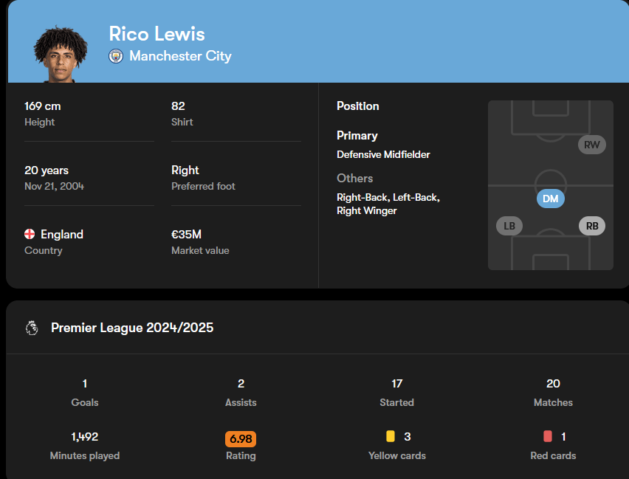Select the RW position badge on pitch
Image resolution: width=629 pixels, height=479 pixels.
pyautogui.click(x=592, y=145)
